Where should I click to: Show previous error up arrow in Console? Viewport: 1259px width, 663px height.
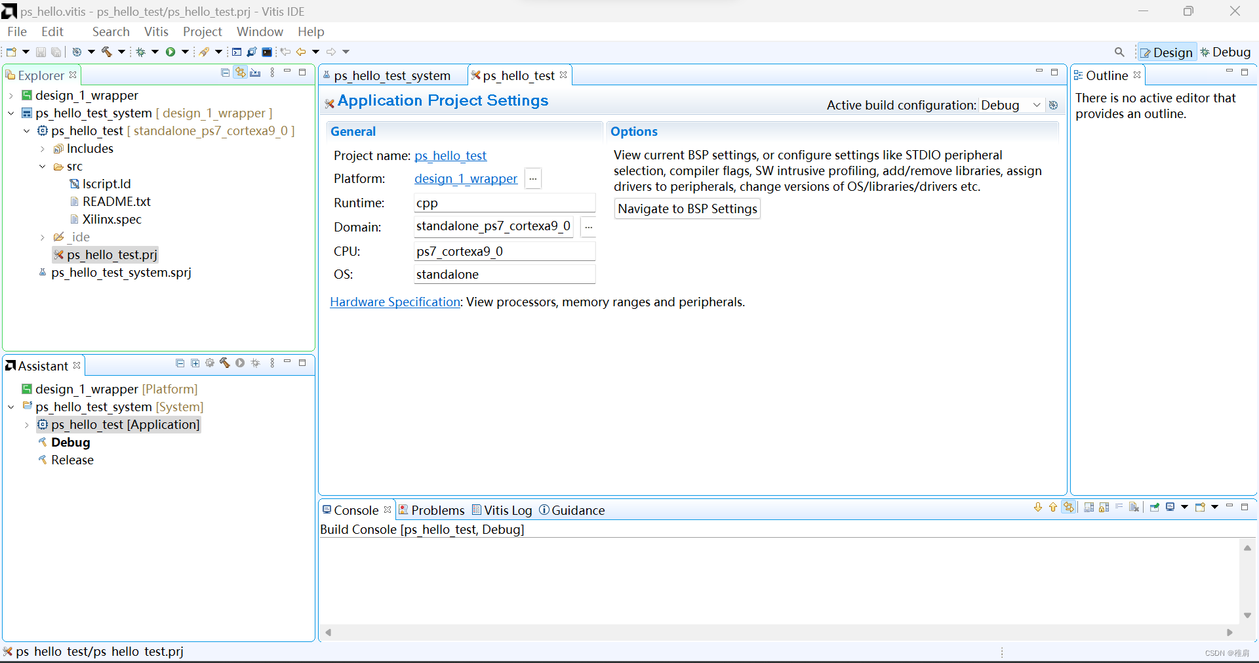(1053, 507)
